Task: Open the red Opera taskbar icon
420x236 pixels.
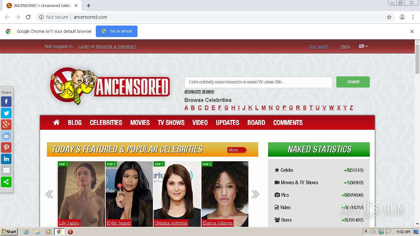Action: point(70,232)
